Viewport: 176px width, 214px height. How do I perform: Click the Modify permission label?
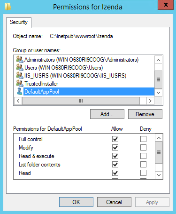tap(26, 148)
